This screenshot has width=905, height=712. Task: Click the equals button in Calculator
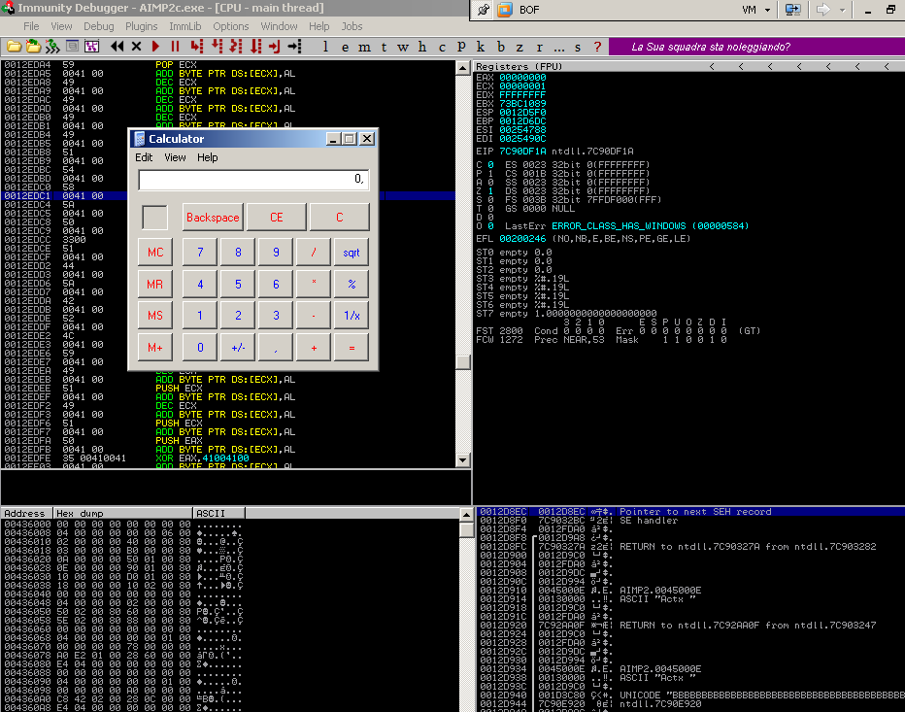tap(352, 348)
